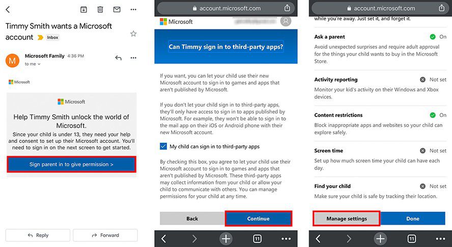This screenshot has width=452, height=247.
Task: Go back from the email view
Action: click(x=8, y=10)
